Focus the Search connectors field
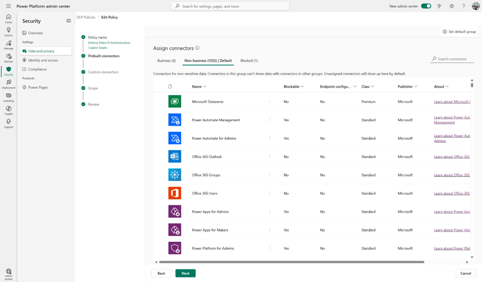The height and width of the screenshot is (282, 482). pyautogui.click(x=452, y=59)
